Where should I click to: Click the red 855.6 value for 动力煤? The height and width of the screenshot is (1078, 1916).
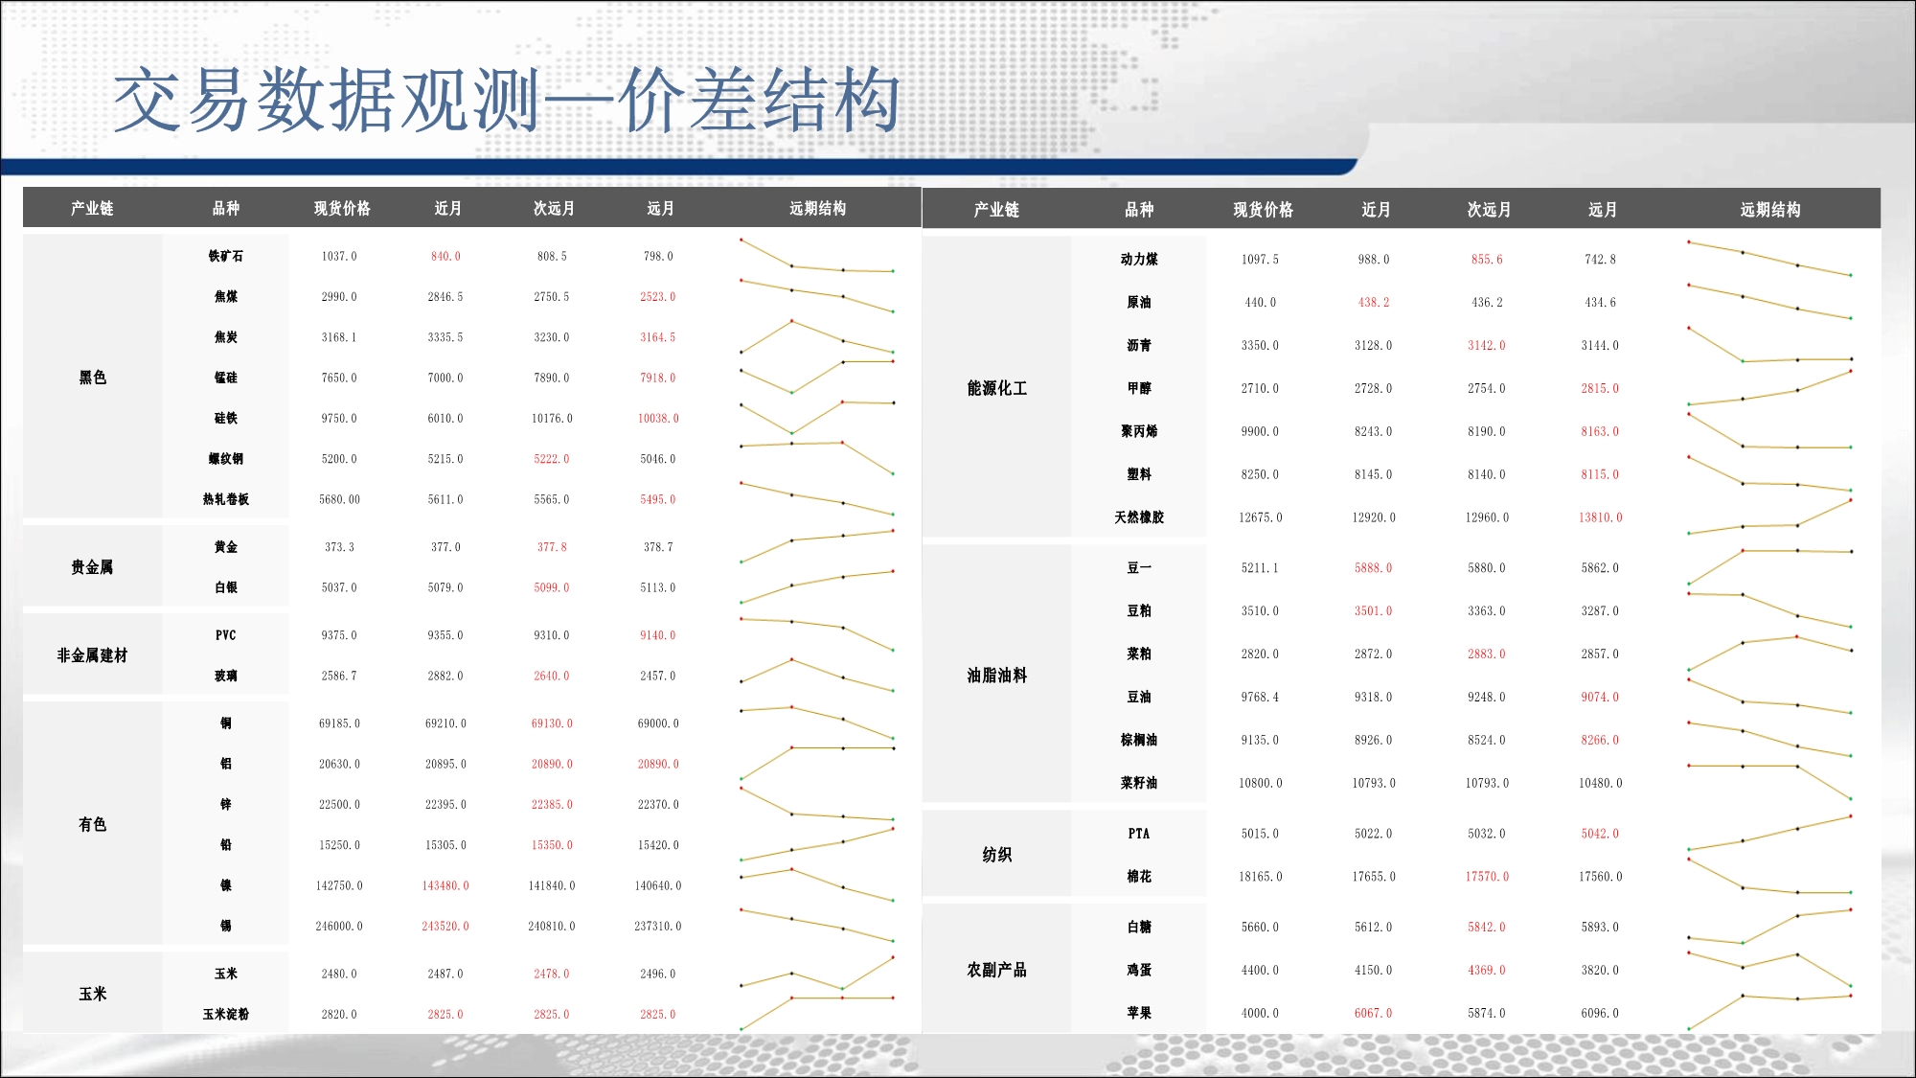point(1487,259)
